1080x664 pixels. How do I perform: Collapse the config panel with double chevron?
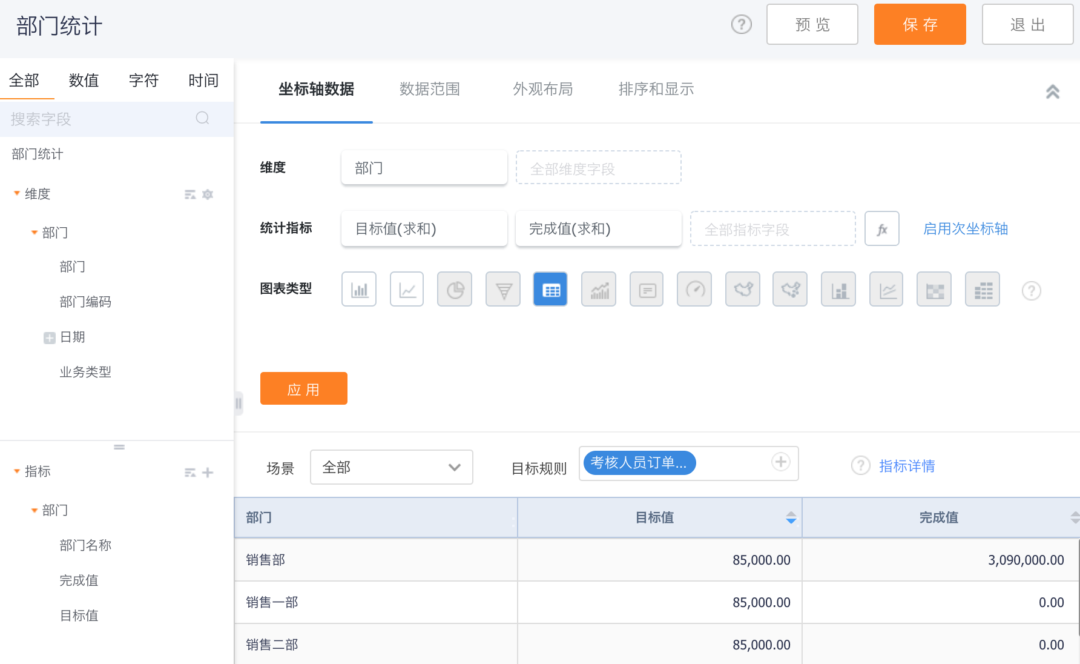point(1052,91)
